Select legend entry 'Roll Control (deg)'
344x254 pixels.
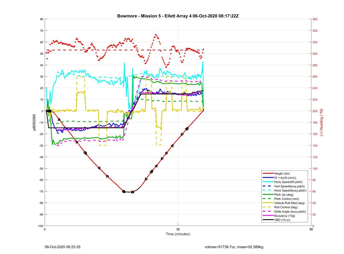286,207
